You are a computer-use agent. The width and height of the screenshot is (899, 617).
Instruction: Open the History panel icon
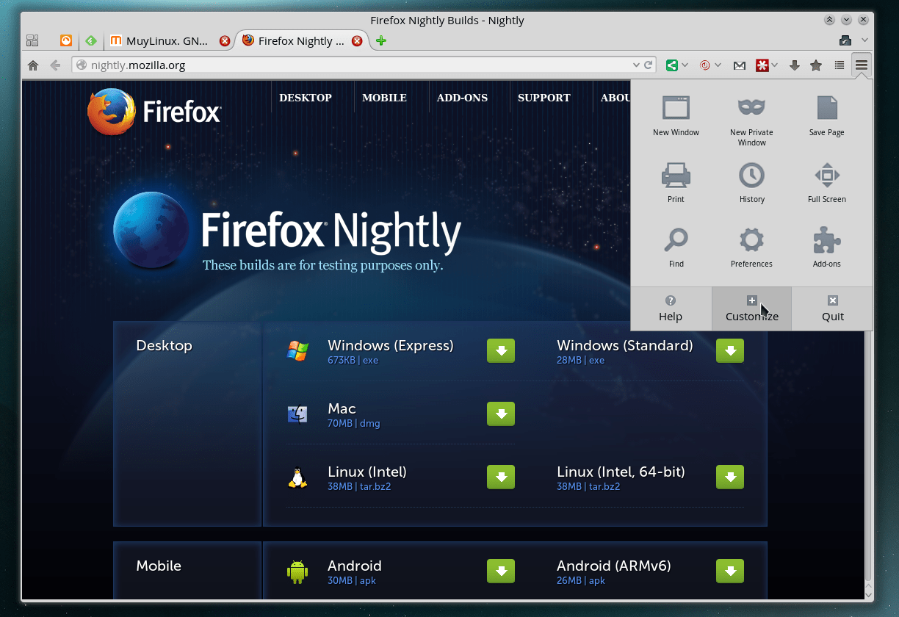pyautogui.click(x=751, y=182)
